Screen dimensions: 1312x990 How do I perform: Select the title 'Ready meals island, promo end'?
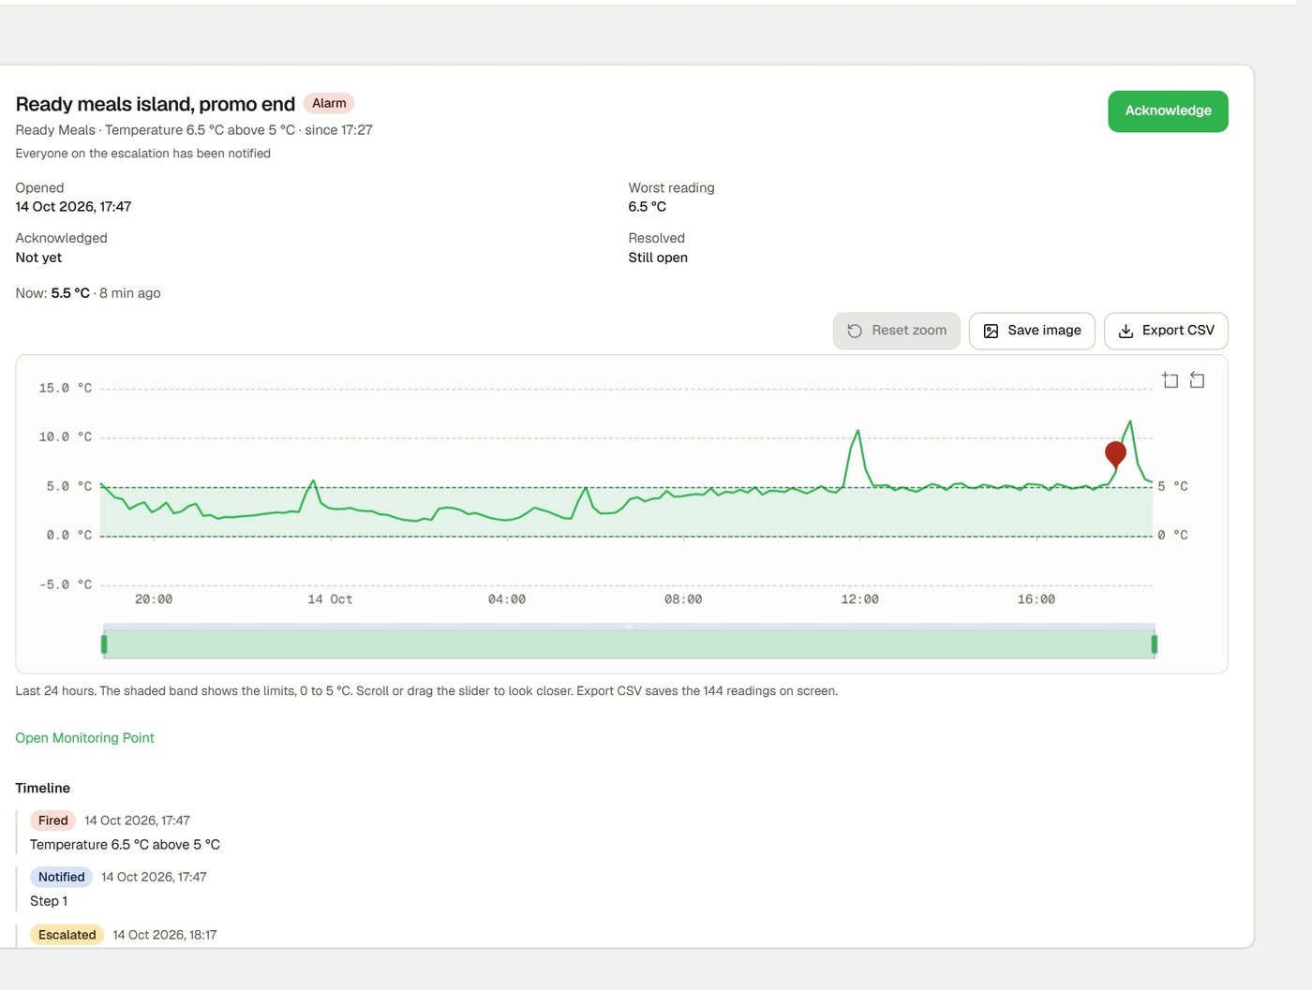(156, 104)
